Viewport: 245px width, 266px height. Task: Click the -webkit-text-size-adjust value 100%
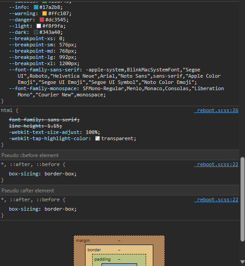pos(91,132)
